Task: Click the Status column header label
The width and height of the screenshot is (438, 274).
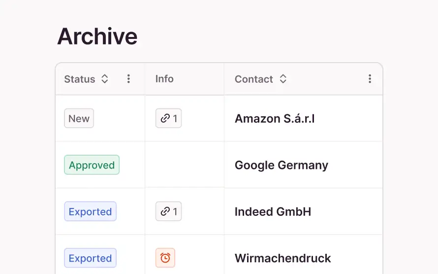Action: coord(79,79)
